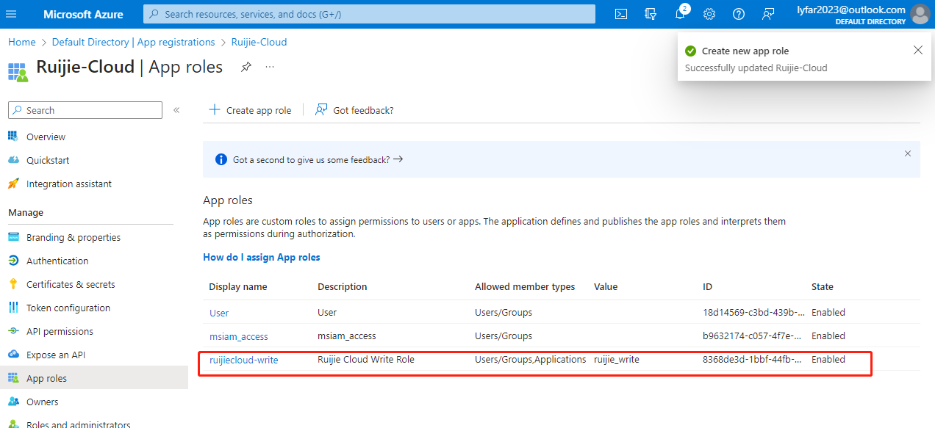Screen dimensions: 935x428
Task: Click the top search resources field
Action: coord(369,14)
